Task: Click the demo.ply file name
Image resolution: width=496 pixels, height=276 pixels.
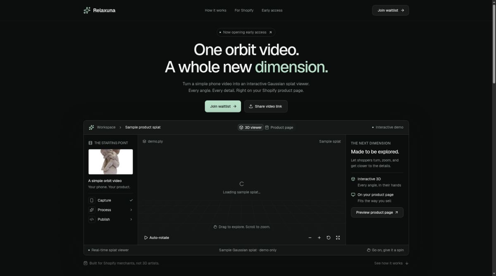Action: coord(155,141)
